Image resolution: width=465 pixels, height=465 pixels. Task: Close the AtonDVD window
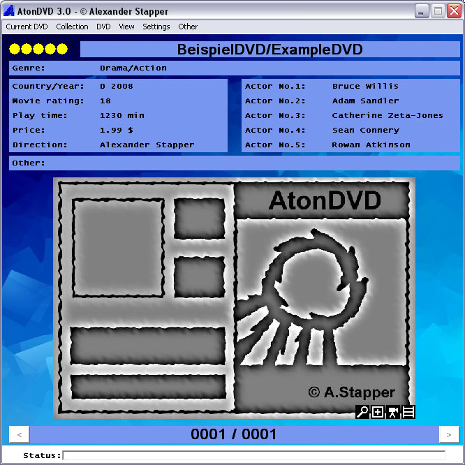[454, 11]
